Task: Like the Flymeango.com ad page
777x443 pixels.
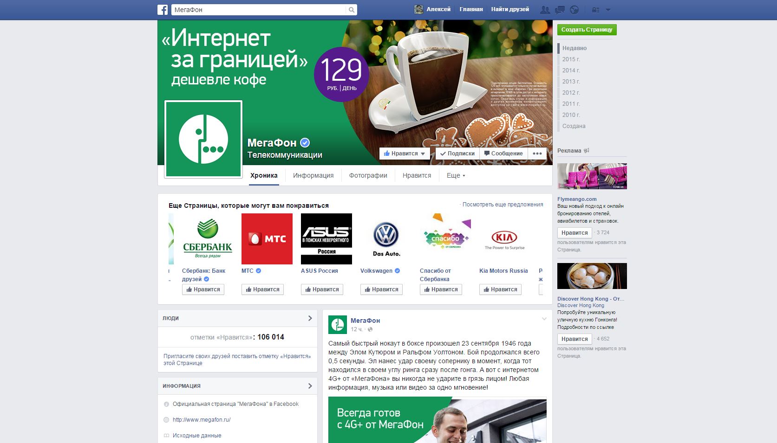Action: coord(575,233)
